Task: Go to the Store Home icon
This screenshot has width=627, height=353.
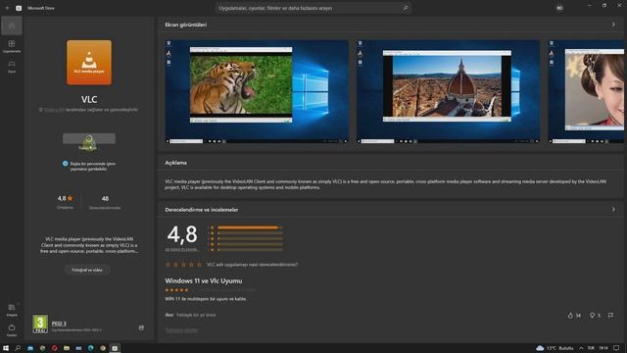Action: (x=12, y=25)
